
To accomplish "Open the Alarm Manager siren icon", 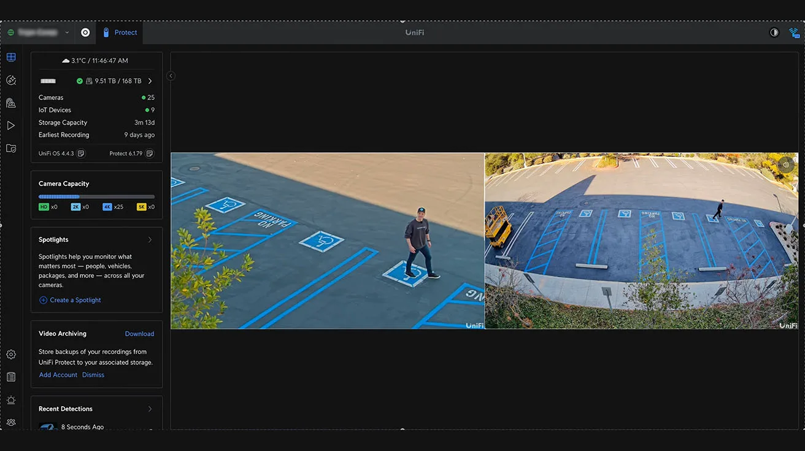I will 11,400.
